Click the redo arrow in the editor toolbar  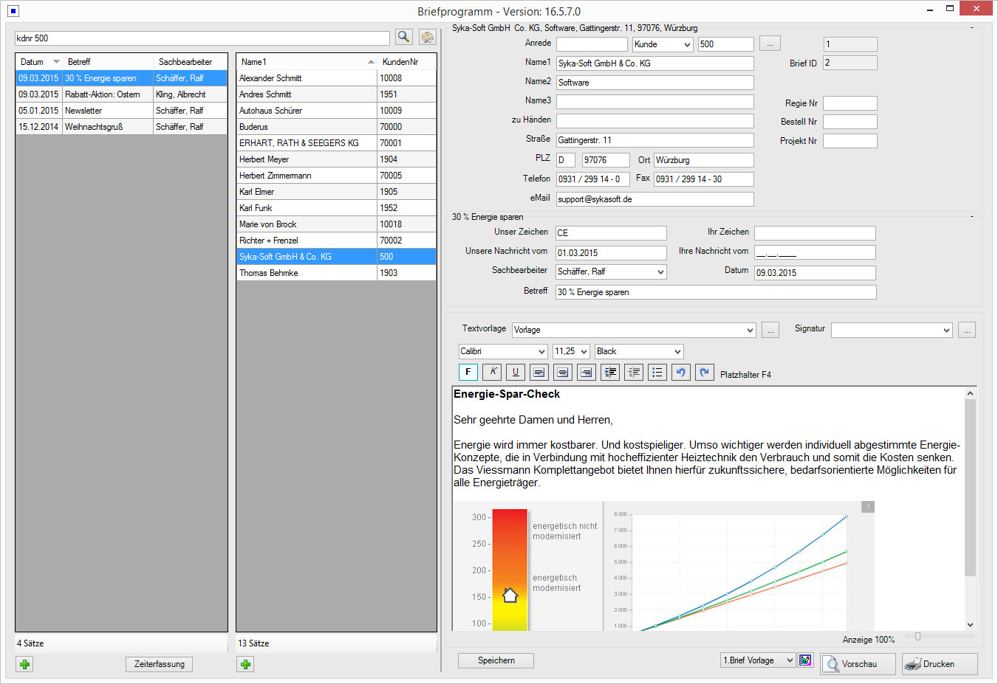[x=704, y=373]
